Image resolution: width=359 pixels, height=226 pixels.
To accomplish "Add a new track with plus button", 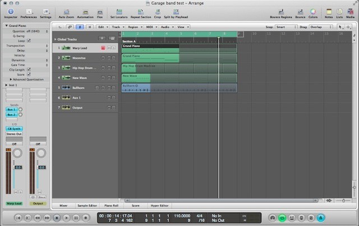I will pos(102,38).
